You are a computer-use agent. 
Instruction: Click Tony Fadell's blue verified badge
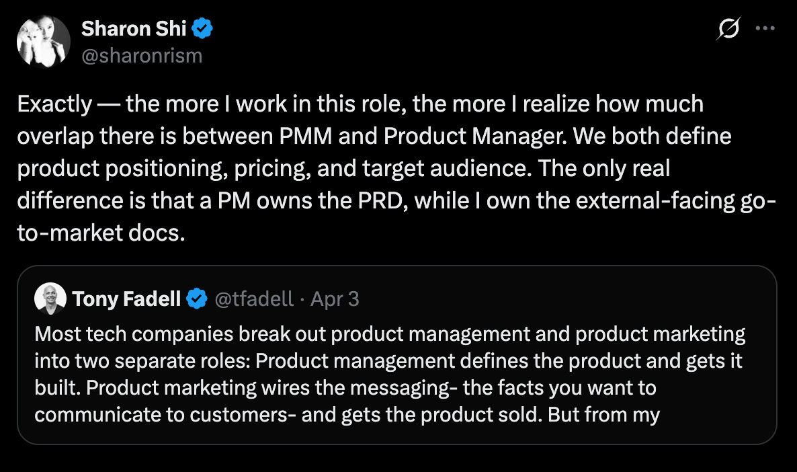(x=196, y=299)
